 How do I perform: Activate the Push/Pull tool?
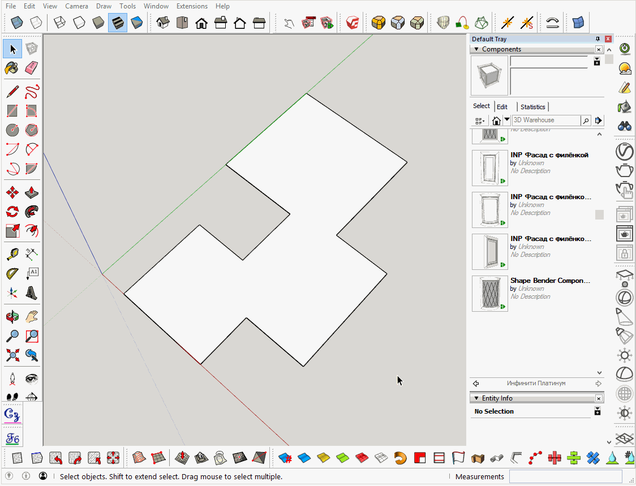[32, 192]
